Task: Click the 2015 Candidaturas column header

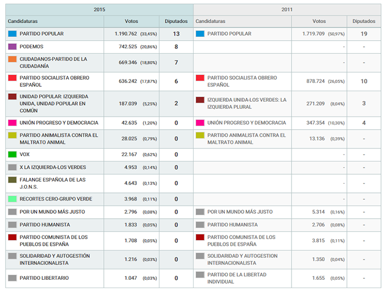Action: [22, 21]
